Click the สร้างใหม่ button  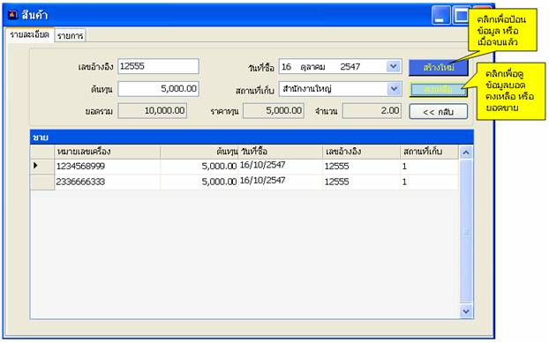pyautogui.click(x=439, y=67)
